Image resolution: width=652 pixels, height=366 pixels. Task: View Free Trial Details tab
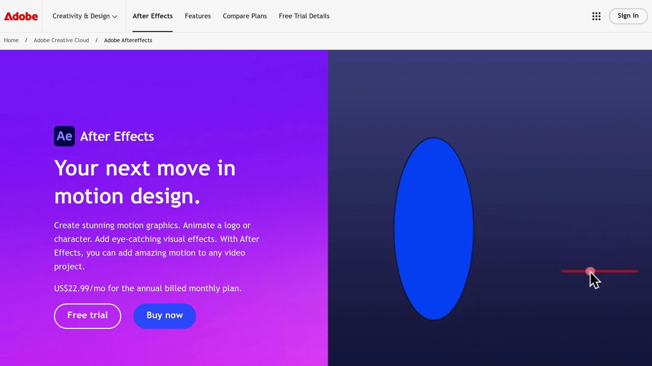tap(304, 16)
